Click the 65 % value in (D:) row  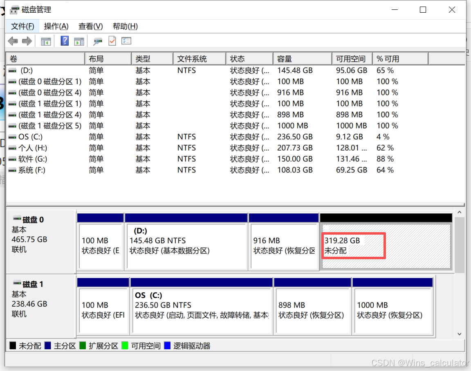[385, 70]
